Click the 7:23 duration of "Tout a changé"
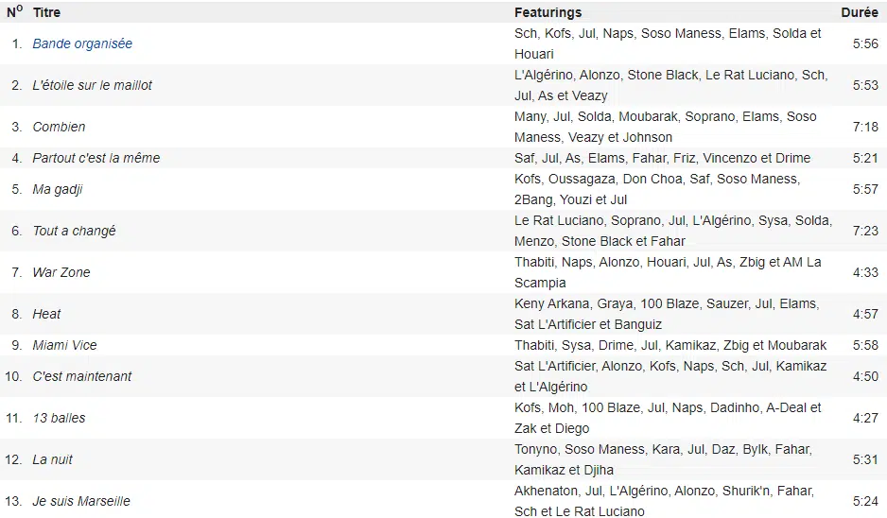 (865, 231)
